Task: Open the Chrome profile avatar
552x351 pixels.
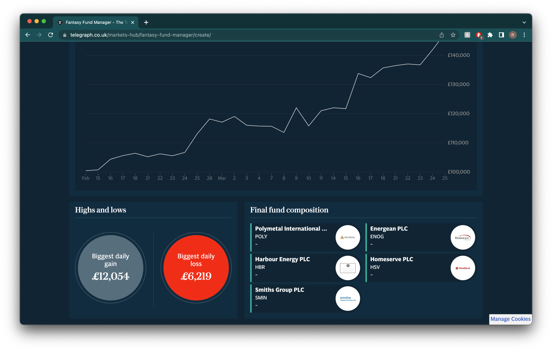Action: point(513,35)
